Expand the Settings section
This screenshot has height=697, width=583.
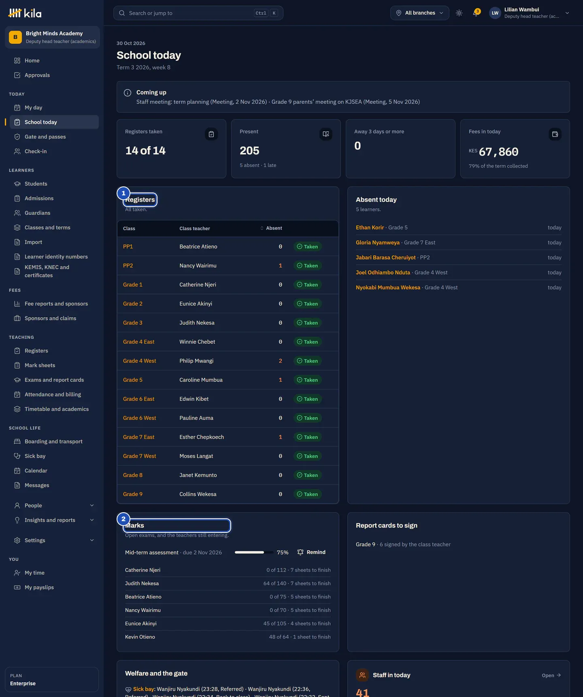54,540
